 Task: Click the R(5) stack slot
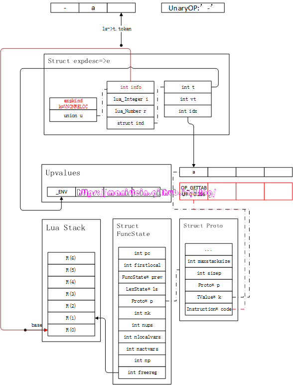coord(71,270)
